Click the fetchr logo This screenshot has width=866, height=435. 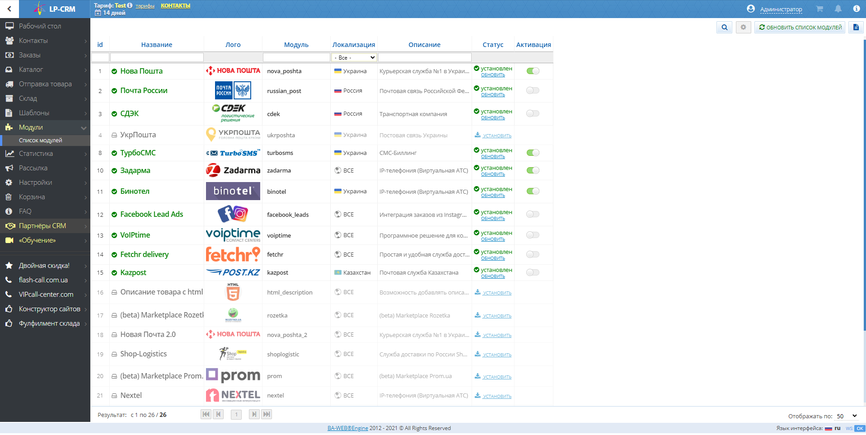(x=233, y=254)
